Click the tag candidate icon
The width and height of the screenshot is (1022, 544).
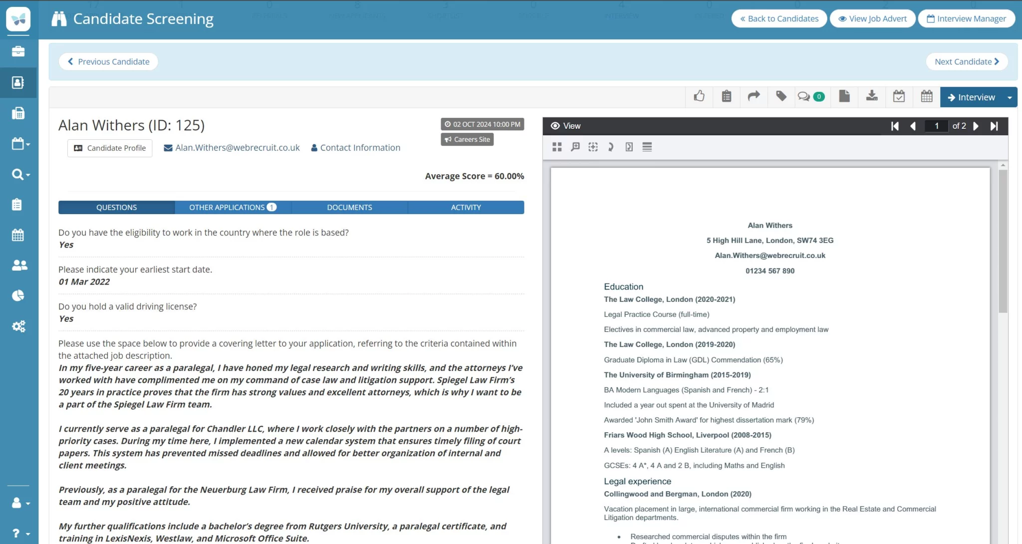pyautogui.click(x=781, y=96)
